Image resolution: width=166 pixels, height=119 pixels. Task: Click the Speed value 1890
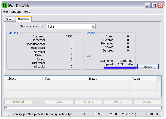click(121, 64)
